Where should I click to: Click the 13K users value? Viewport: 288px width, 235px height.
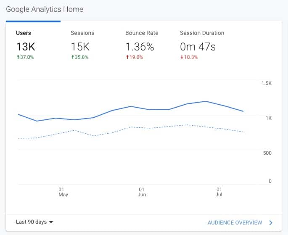tap(26, 47)
